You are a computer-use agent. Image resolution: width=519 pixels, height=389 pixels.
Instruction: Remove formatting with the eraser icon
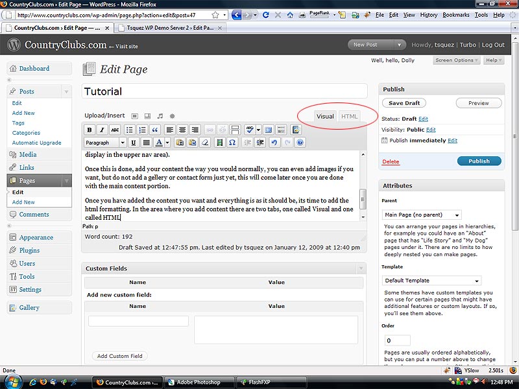point(205,143)
